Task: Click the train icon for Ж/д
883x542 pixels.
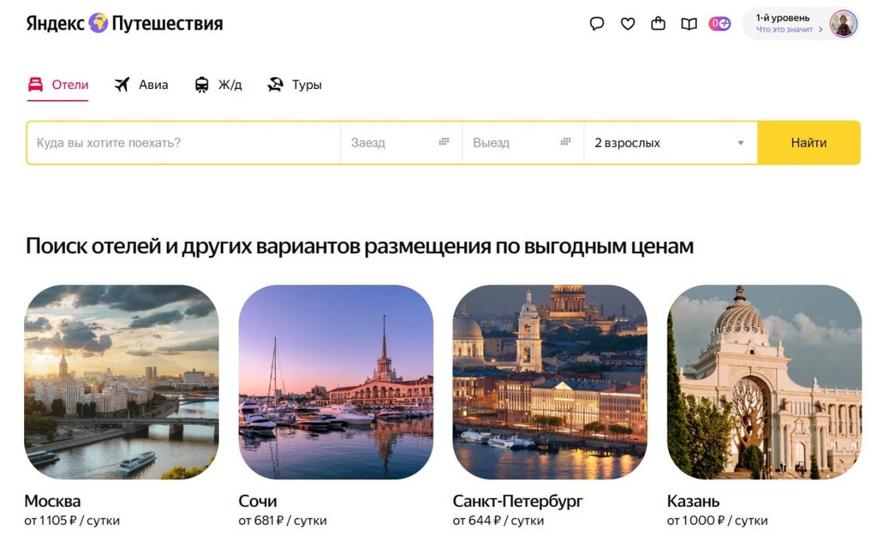Action: [x=202, y=85]
